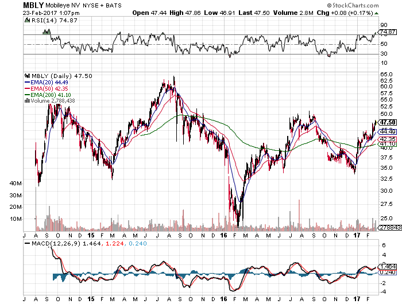The width and height of the screenshot is (402, 304).
Task: Click the 65.0 price axis label
Action: coord(386,75)
